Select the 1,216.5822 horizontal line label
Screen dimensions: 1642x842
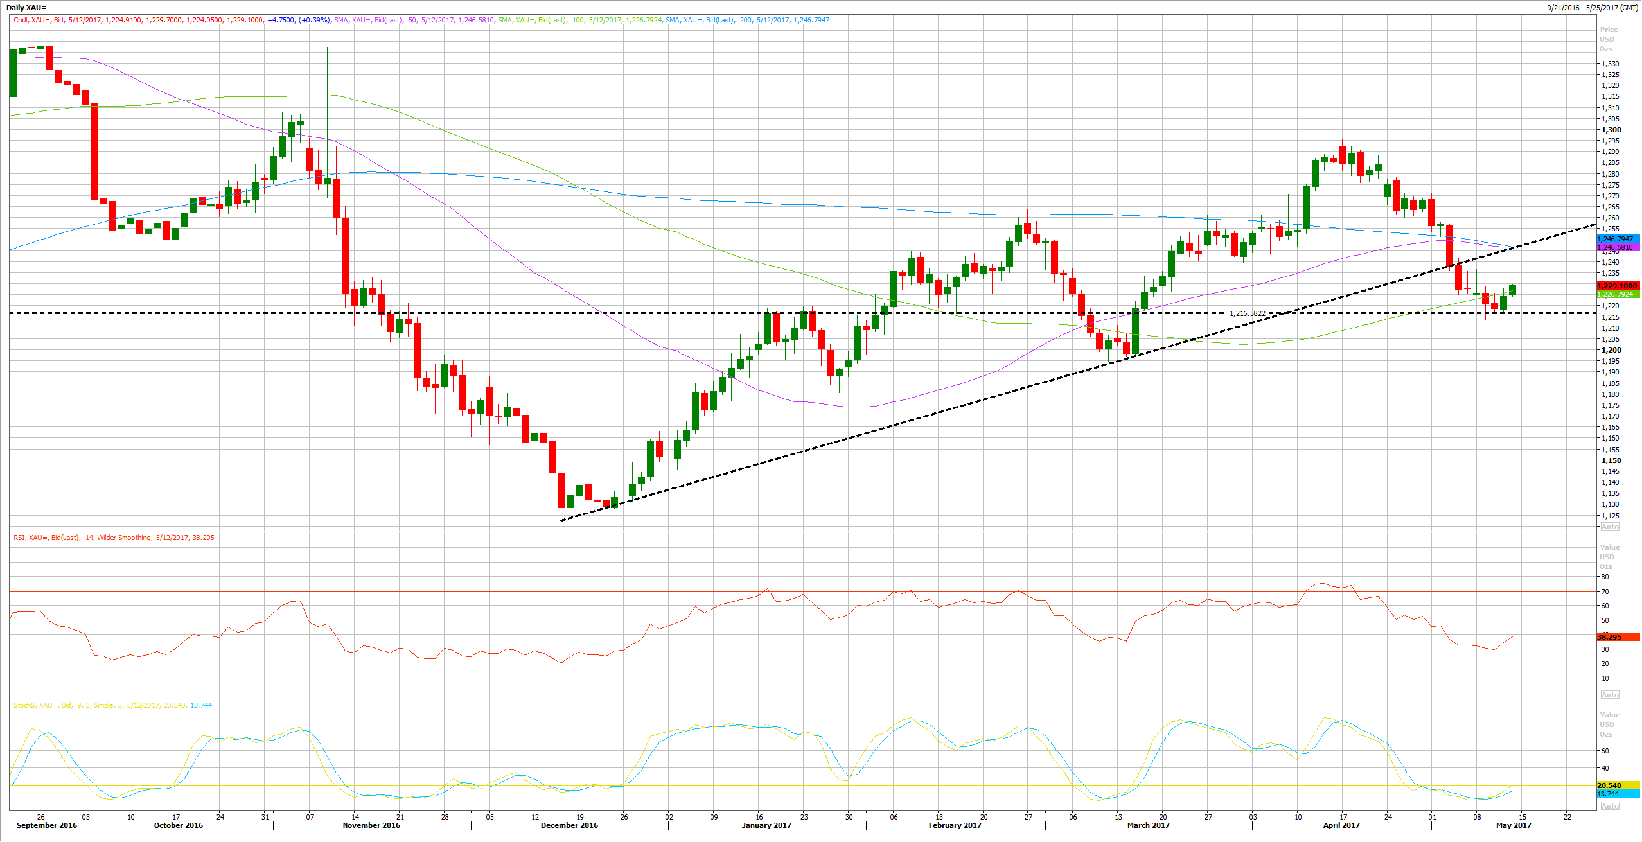[1247, 313]
